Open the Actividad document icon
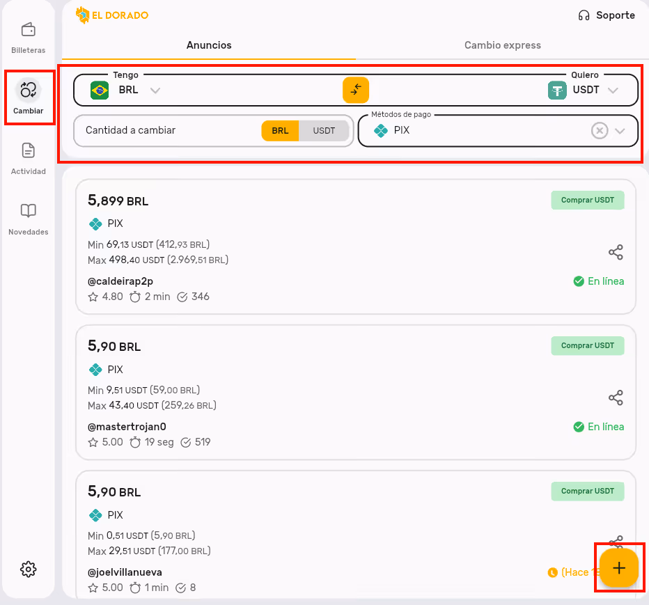This screenshot has width=649, height=605. click(x=28, y=150)
